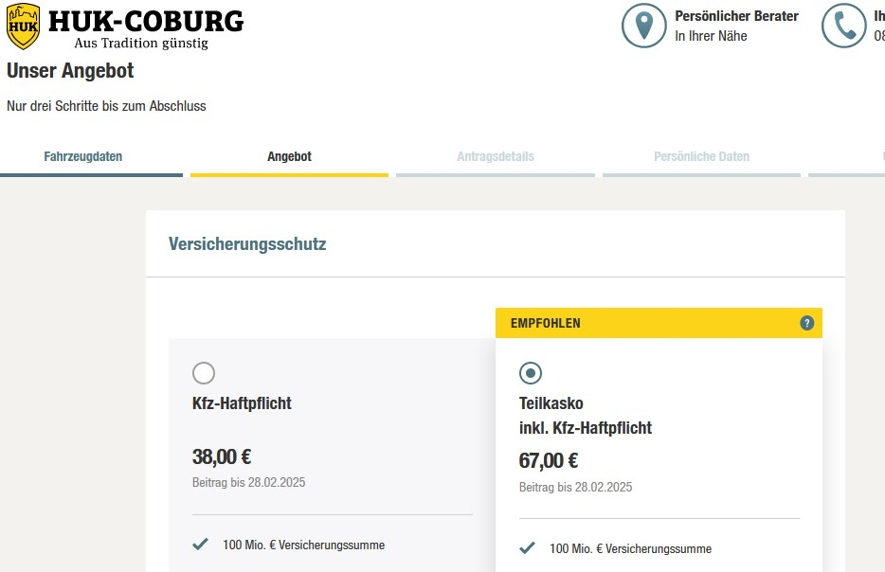Image resolution: width=885 pixels, height=572 pixels.
Task: Click the phone handset contact icon
Action: [x=843, y=27]
